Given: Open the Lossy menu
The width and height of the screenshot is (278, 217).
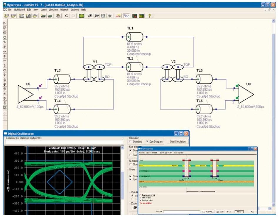Looking at the screenshot, I should 44,10.
